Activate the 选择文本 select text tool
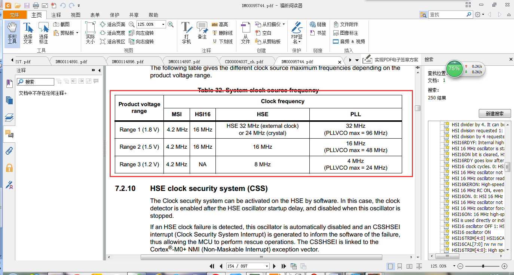Image resolution: width=514 pixels, height=275 pixels. [28, 33]
